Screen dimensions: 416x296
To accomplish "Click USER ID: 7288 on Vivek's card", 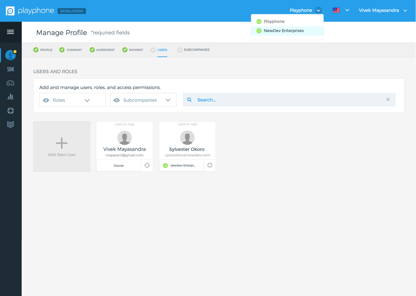I will tap(125, 125).
